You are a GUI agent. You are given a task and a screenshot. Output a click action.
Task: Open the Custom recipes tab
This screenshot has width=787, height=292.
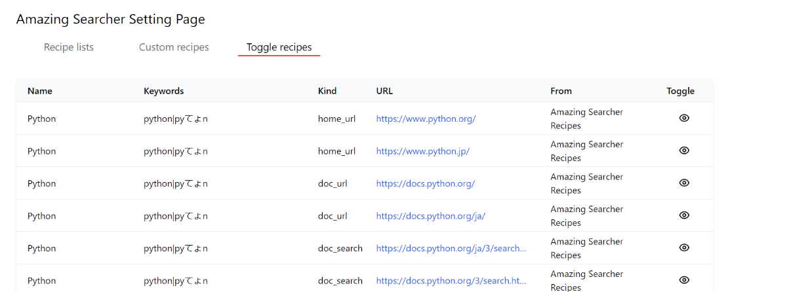(x=174, y=47)
